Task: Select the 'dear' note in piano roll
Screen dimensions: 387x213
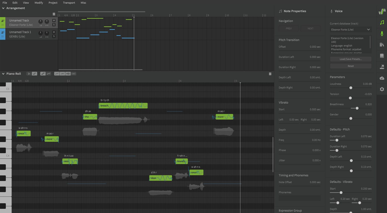Action: point(161,178)
